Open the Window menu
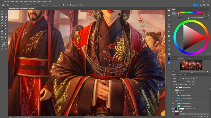Viewport: 211px width, 118px height. click(x=45, y=1)
